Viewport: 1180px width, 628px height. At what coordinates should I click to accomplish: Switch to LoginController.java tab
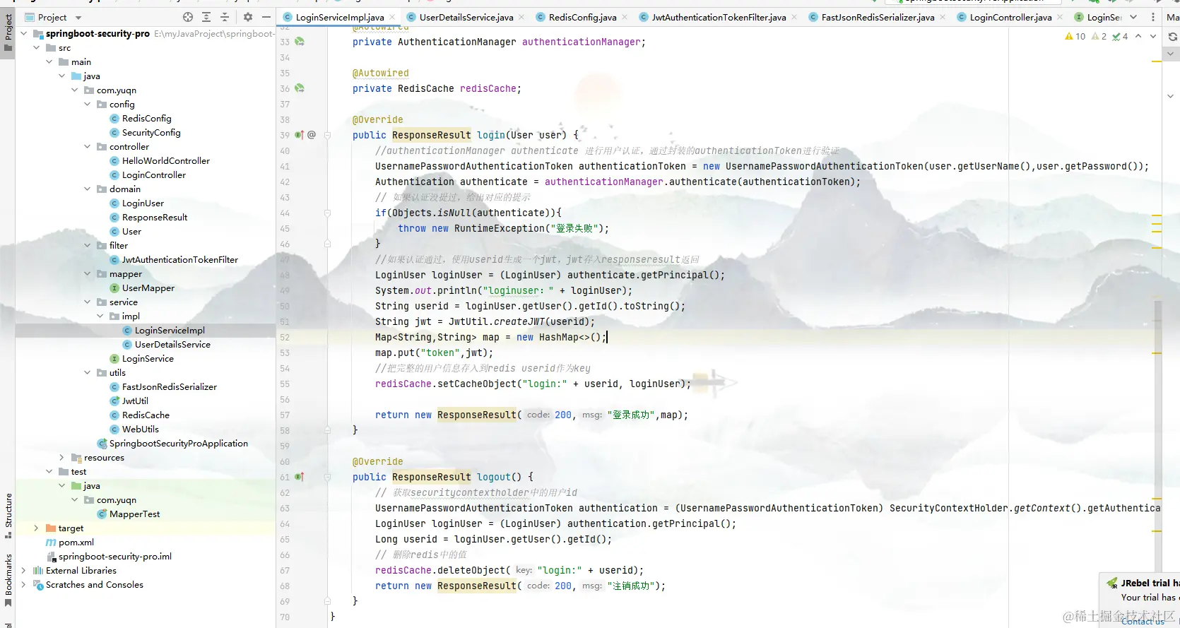click(x=1010, y=17)
